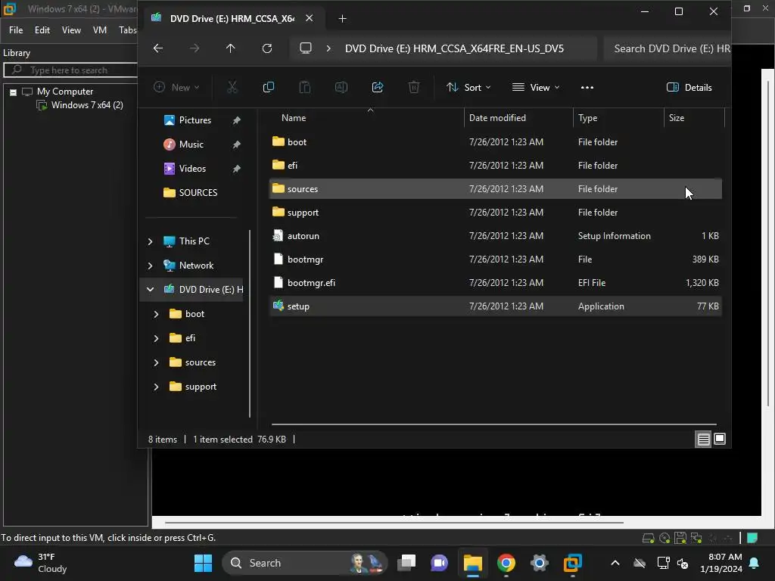Click the Cut scissors icon
The width and height of the screenshot is (775, 581).
[232, 88]
